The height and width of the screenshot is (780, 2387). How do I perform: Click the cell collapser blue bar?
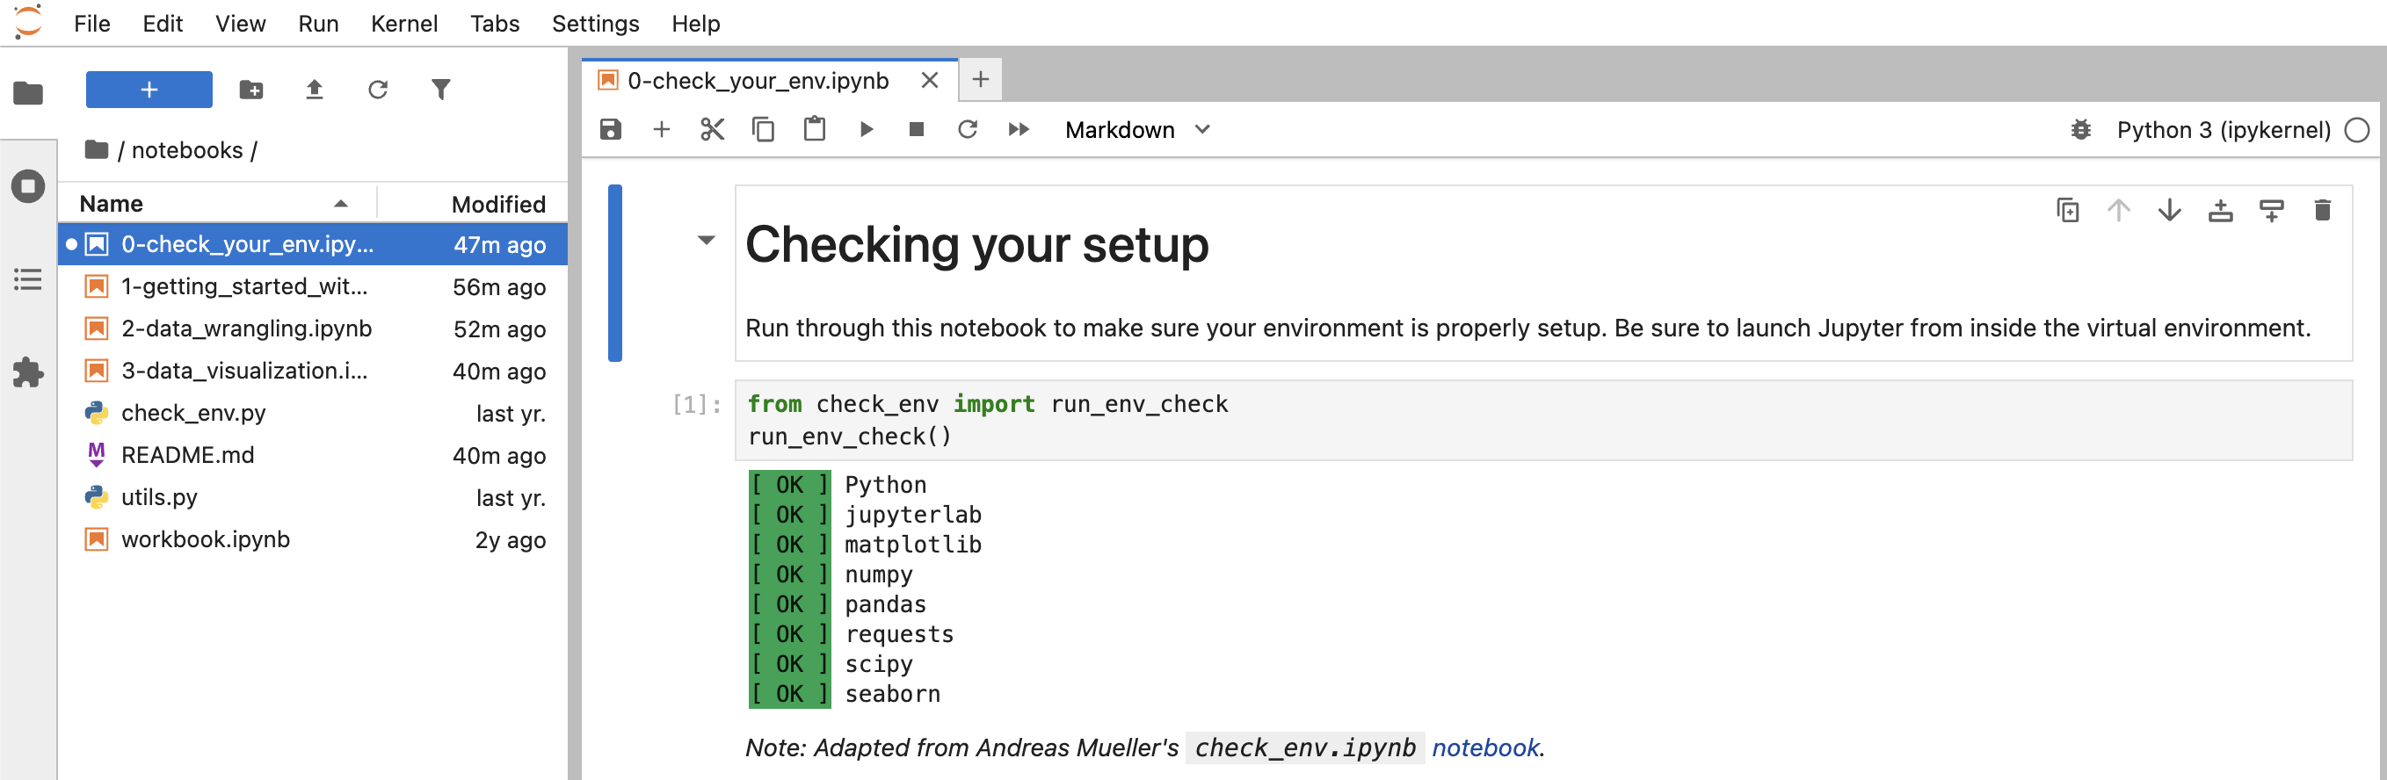point(614,273)
